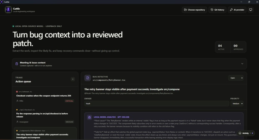Click the MEDIUM priority tag
This screenshot has height=140, width=259.
pos(69,122)
